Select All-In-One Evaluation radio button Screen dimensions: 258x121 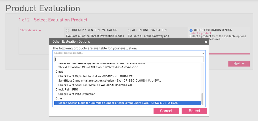pos(129,30)
